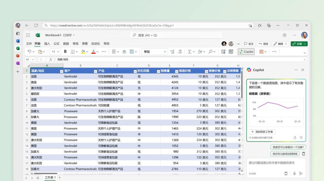Click the Excel icon in the left sidebar
Image resolution: width=324 pixels, height=181 pixels.
(18, 48)
